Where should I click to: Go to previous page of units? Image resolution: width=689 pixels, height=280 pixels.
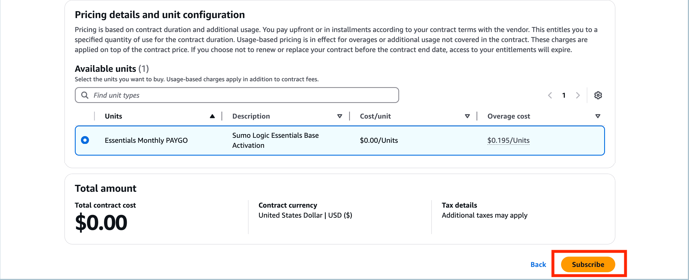550,95
